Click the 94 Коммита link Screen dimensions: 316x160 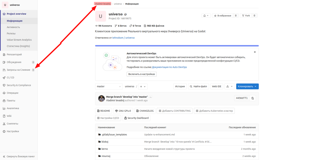pos(103,26)
